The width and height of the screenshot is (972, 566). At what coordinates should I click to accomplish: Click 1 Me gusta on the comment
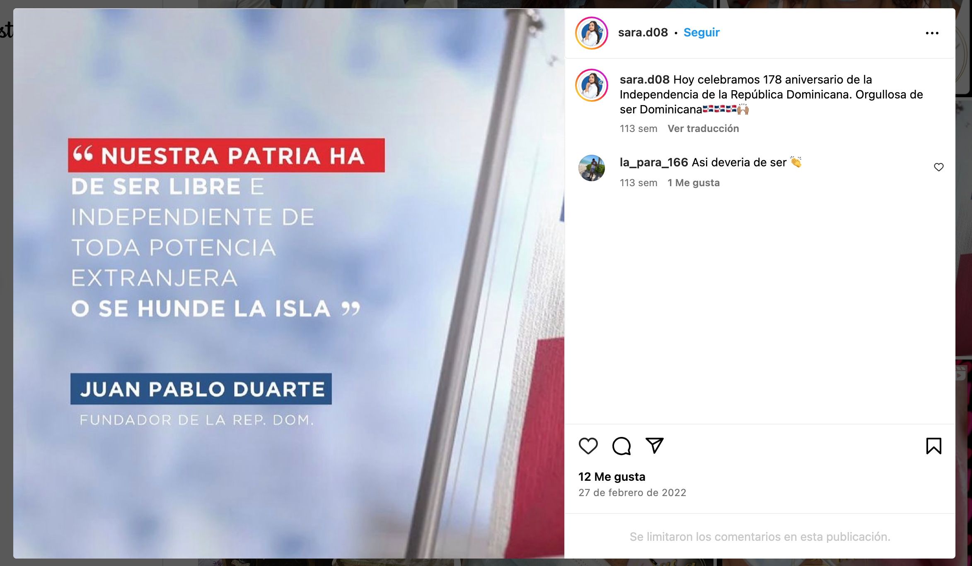[x=693, y=183]
